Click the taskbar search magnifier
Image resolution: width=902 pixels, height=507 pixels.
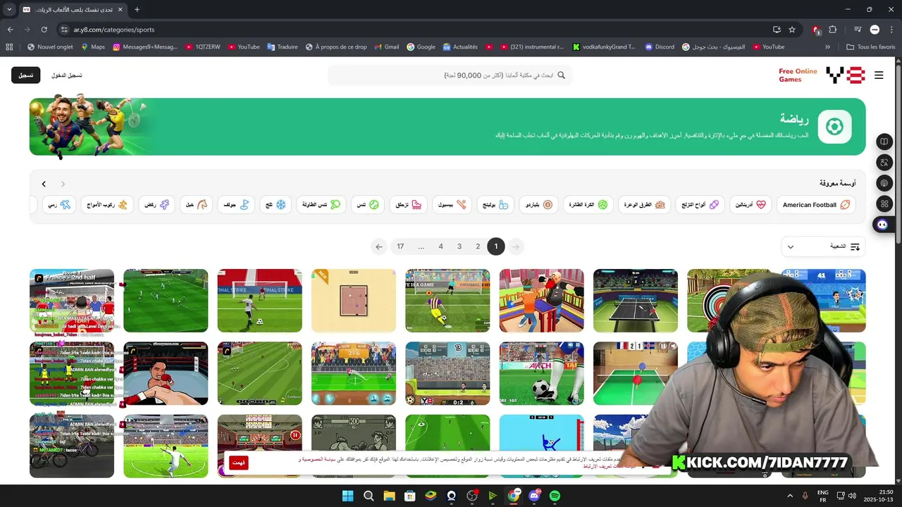[369, 496]
